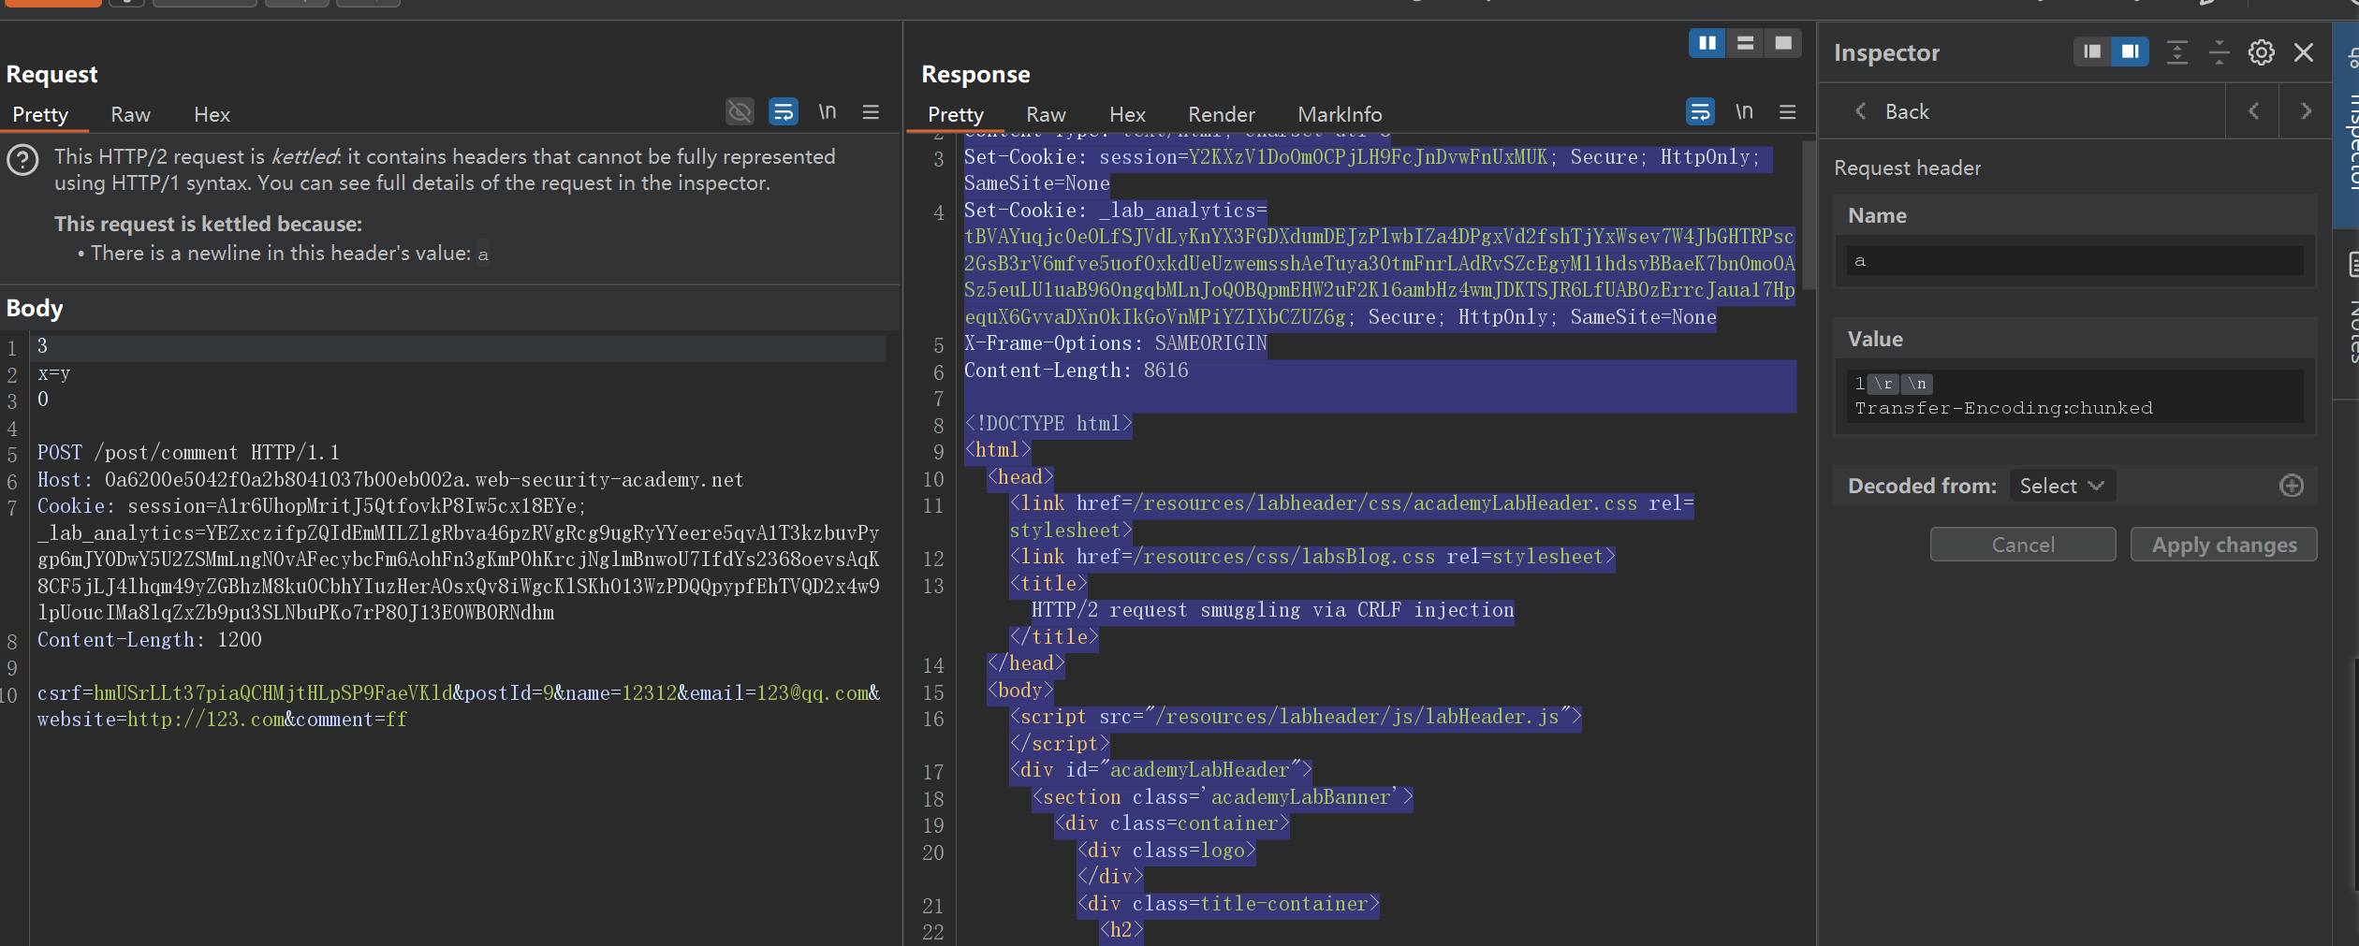Add a decoding step with plus icon
2359x946 pixels.
click(x=2292, y=486)
